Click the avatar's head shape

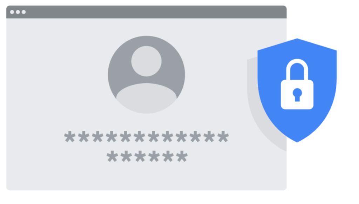pyautogui.click(x=146, y=61)
